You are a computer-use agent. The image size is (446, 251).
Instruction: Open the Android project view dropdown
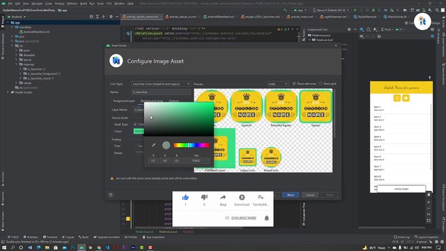(17, 17)
